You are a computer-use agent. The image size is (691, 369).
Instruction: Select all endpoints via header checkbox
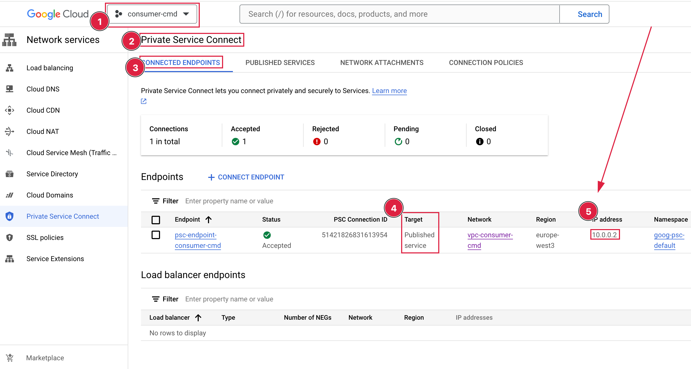tap(156, 220)
